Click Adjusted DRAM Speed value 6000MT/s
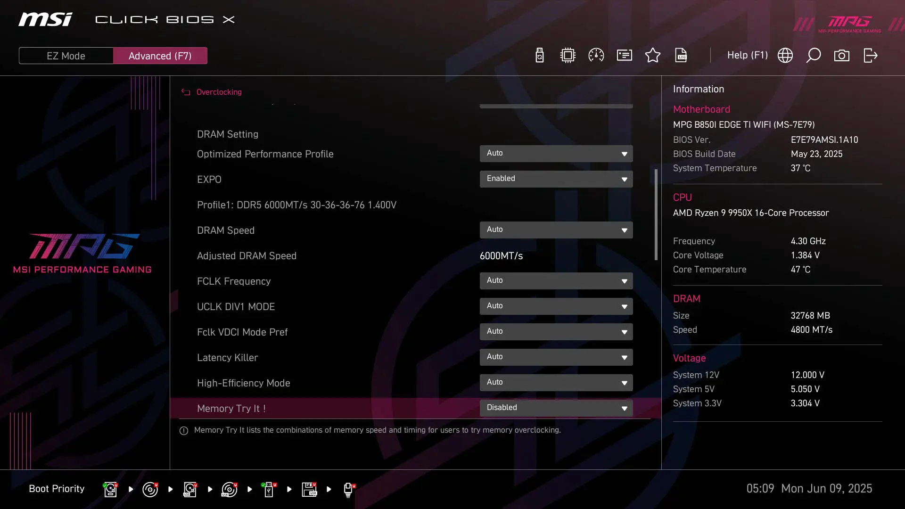The image size is (905, 509). (501, 256)
